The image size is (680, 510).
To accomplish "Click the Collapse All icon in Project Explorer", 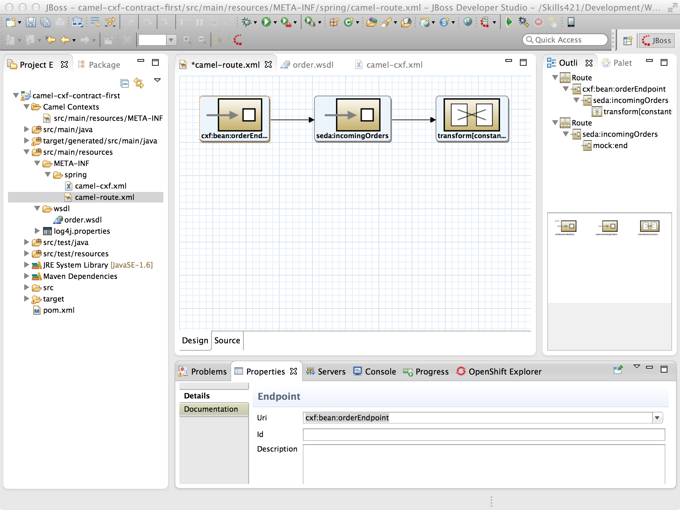I will [x=125, y=83].
